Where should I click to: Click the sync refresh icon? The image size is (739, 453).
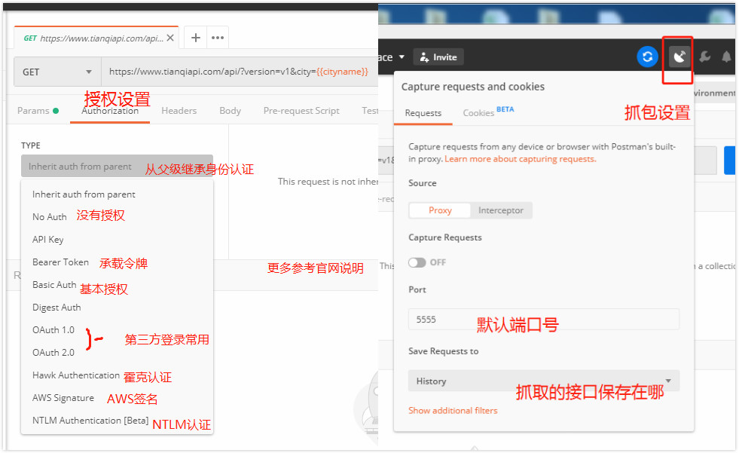pyautogui.click(x=647, y=57)
